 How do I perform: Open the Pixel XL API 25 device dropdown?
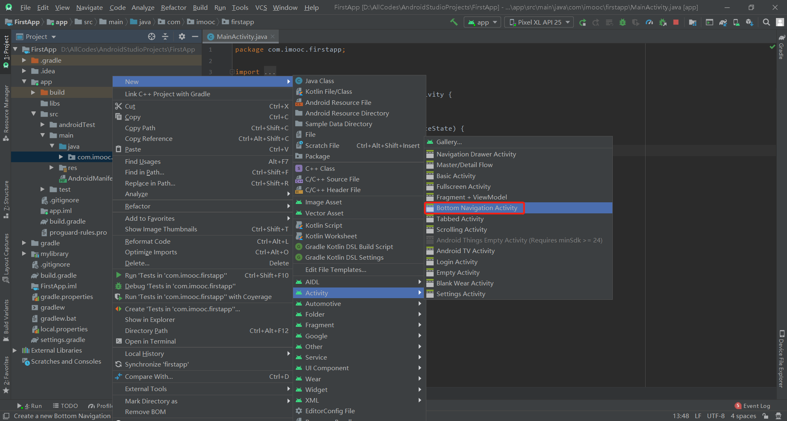[x=539, y=23]
